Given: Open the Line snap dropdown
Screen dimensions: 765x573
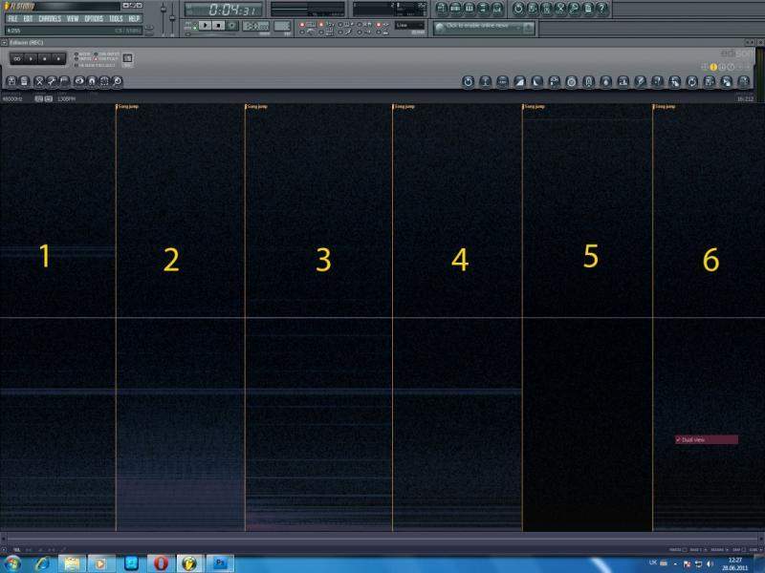Looking at the screenshot, I should (x=410, y=25).
